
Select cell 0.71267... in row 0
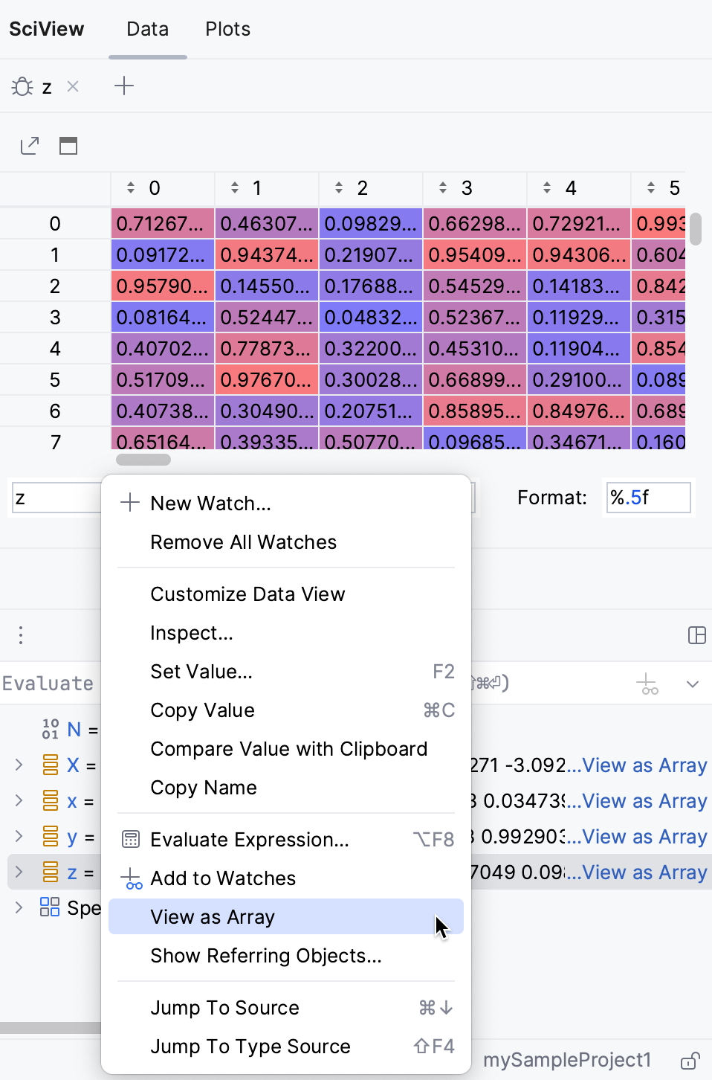pos(163,223)
